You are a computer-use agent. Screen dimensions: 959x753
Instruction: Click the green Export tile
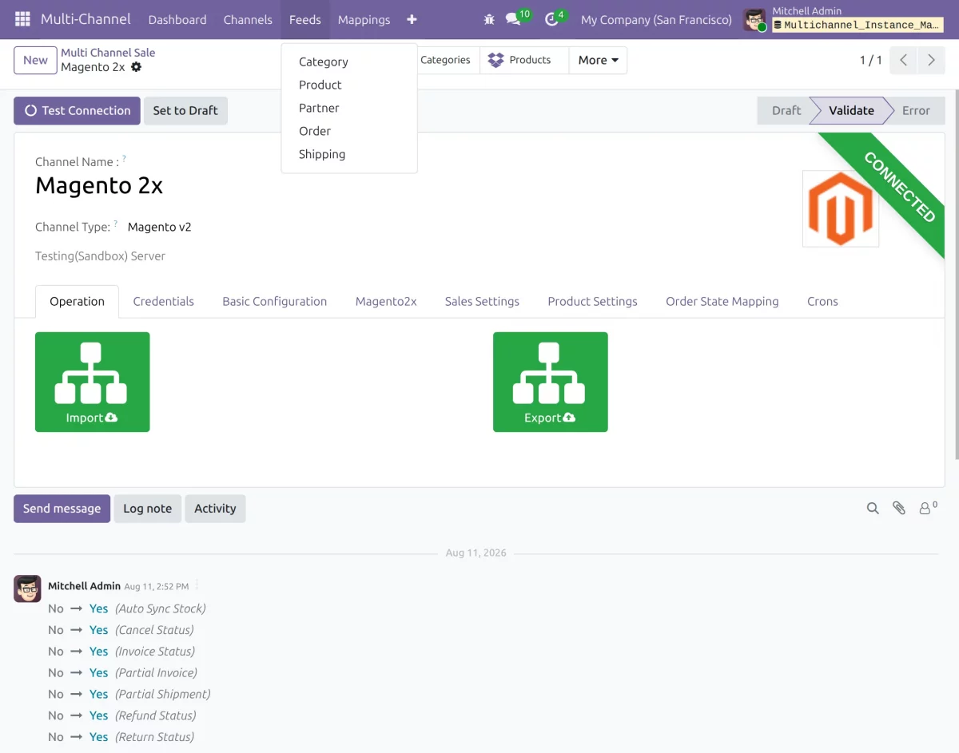(551, 382)
